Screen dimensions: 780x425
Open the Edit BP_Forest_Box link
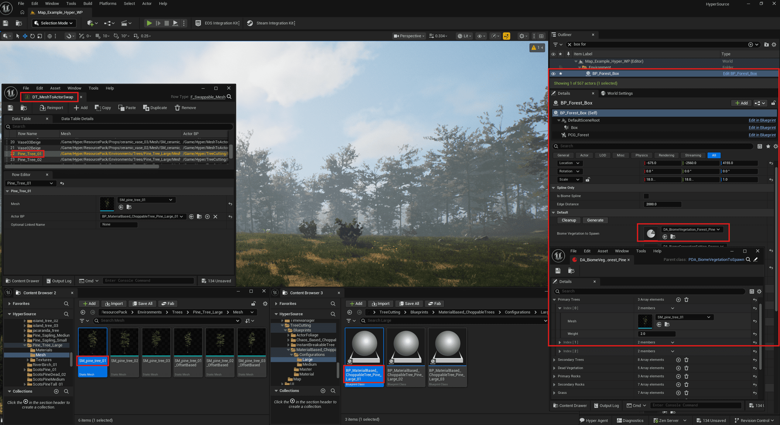coord(740,73)
